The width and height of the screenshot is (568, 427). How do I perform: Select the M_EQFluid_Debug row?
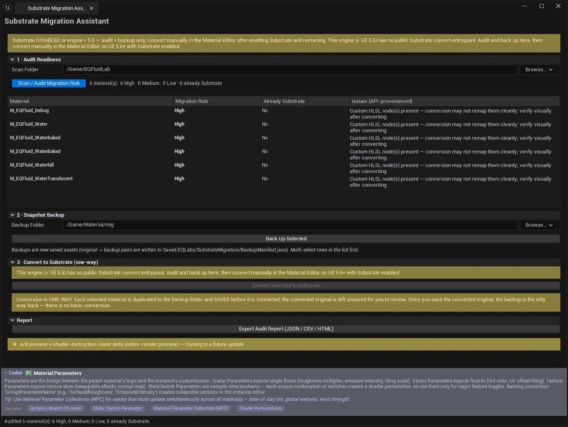[284, 113]
